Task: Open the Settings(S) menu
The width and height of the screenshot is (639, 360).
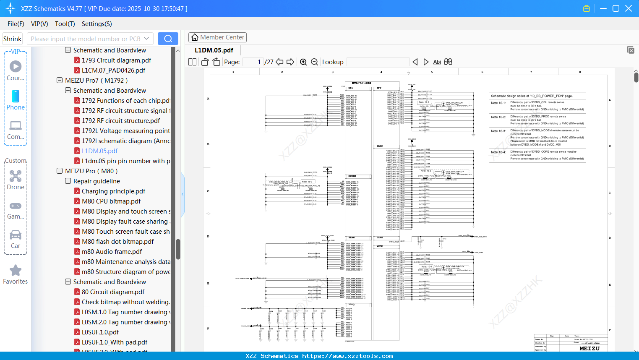Action: tap(97, 24)
